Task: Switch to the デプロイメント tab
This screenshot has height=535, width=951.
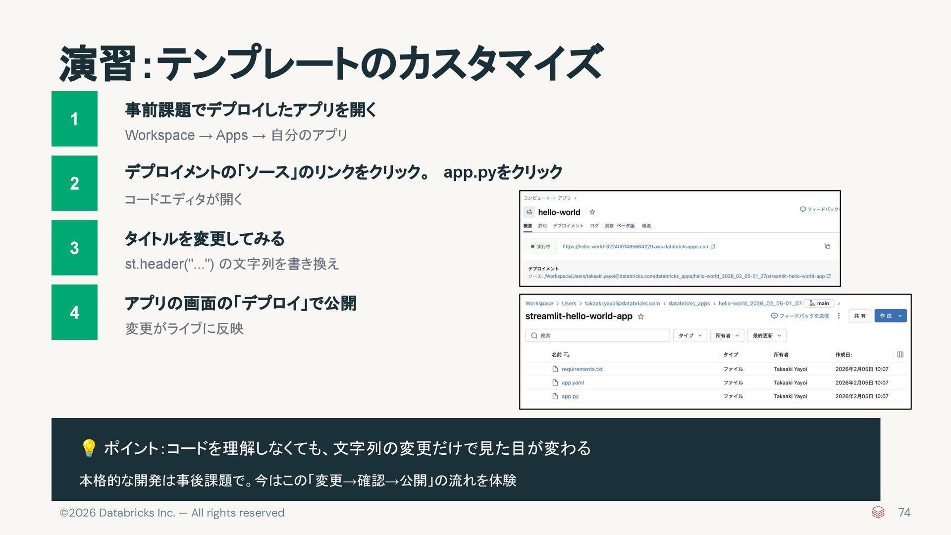Action: [568, 226]
